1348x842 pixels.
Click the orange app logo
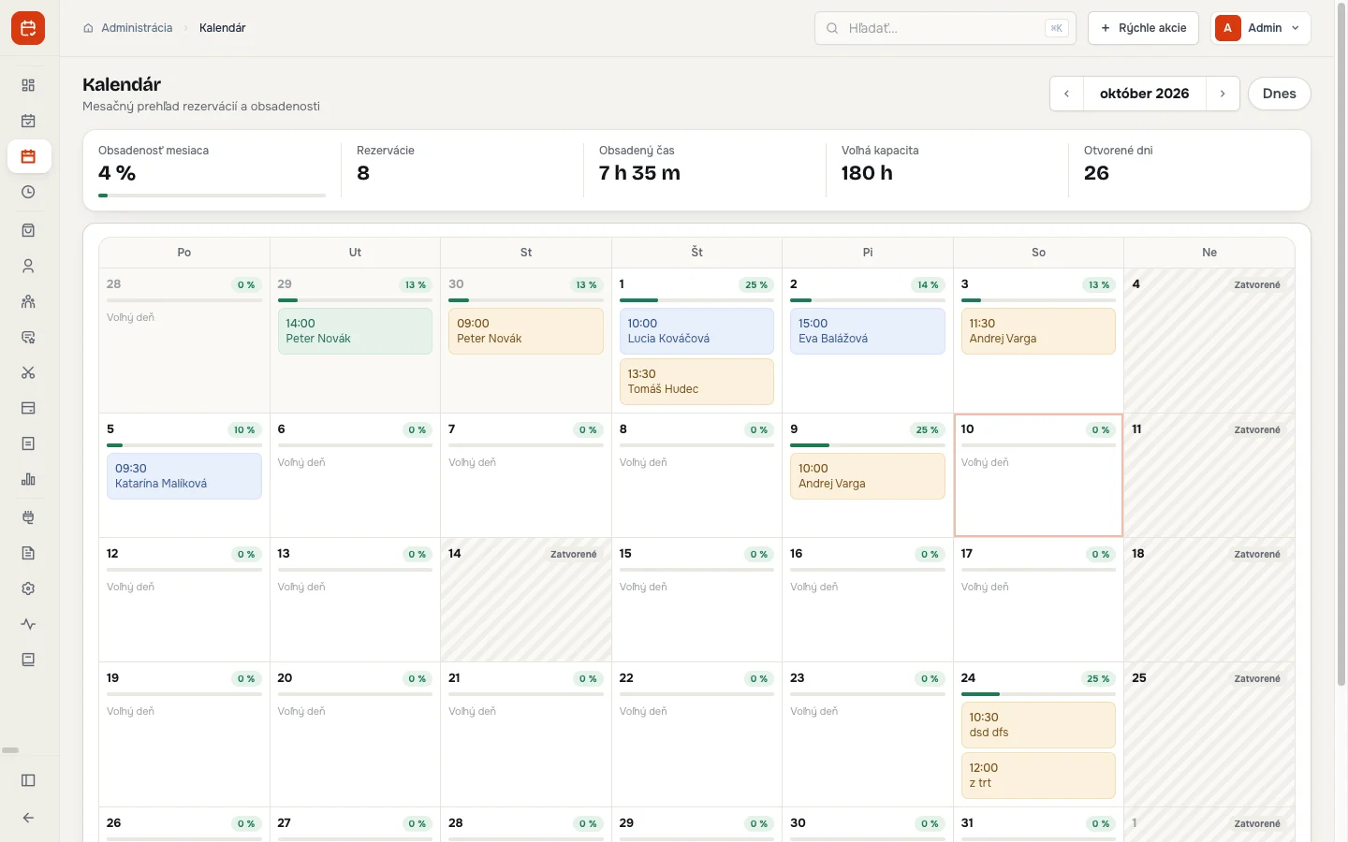click(28, 28)
